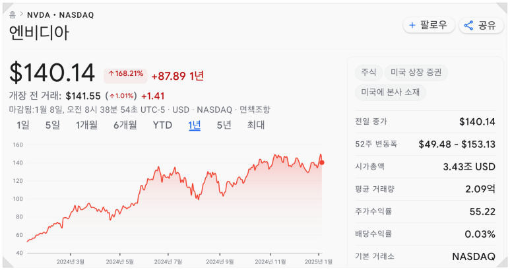510x270 pixels.
Task: Select the 1개월 chart range tab
Action: [86, 125]
